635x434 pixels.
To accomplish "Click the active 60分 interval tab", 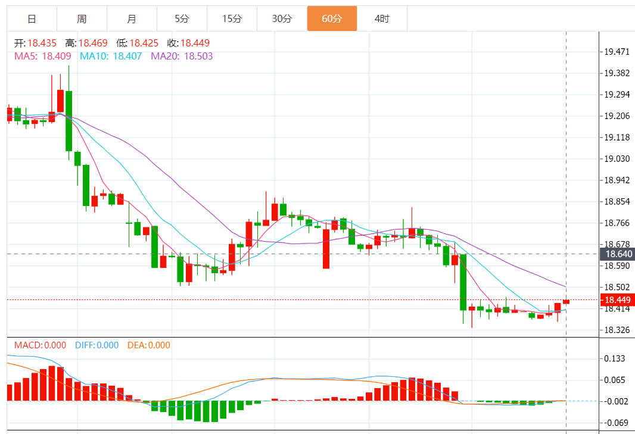I will [332, 18].
